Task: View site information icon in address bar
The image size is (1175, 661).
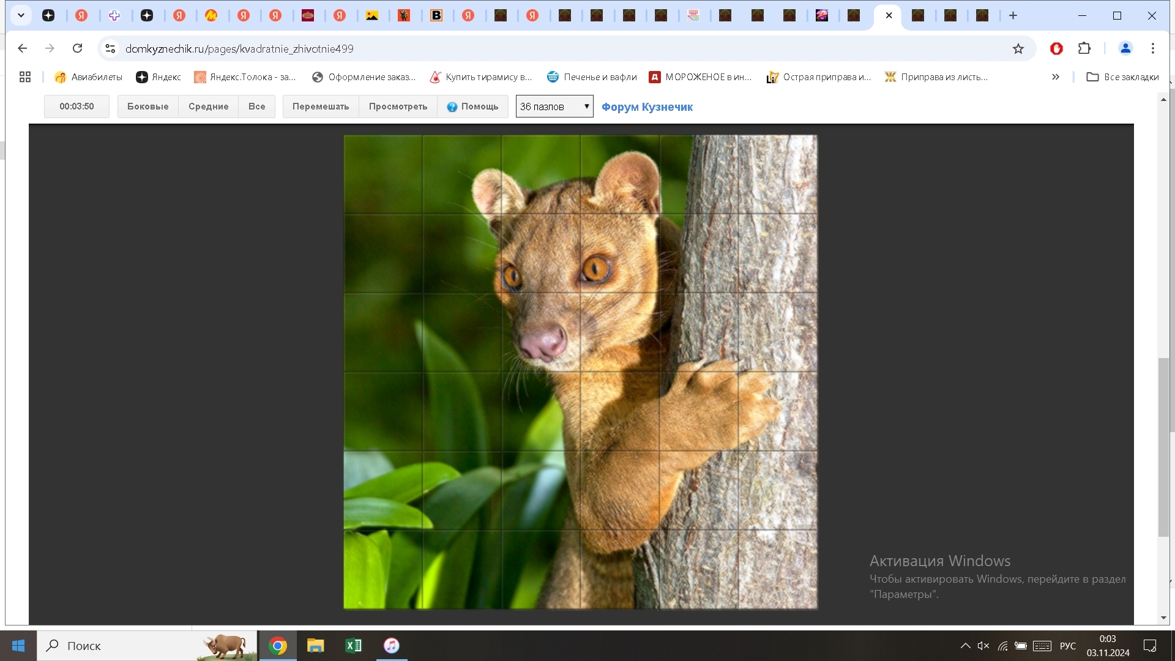Action: (x=110, y=48)
